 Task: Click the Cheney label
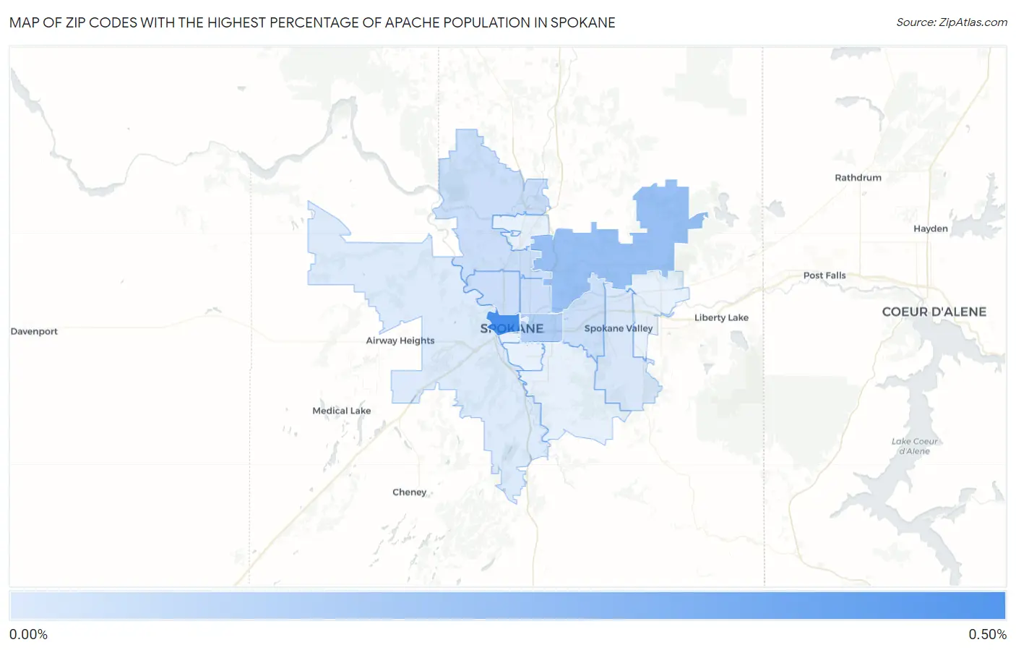tap(409, 492)
